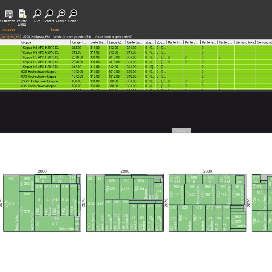Click the Gruppe column header
Viewport: 272px width, 272px height.
click(45, 42)
